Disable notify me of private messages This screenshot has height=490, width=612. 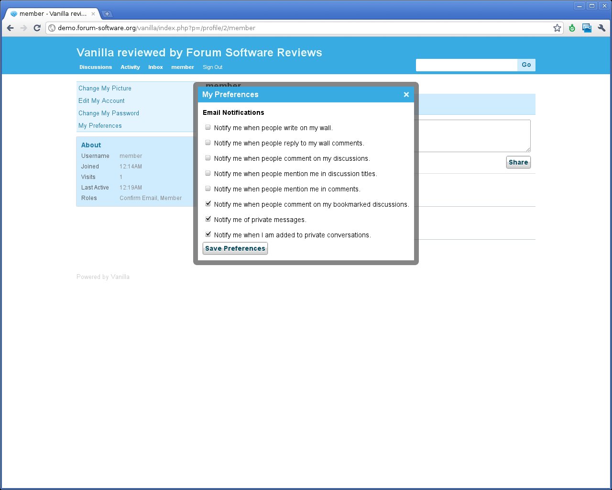click(x=208, y=219)
